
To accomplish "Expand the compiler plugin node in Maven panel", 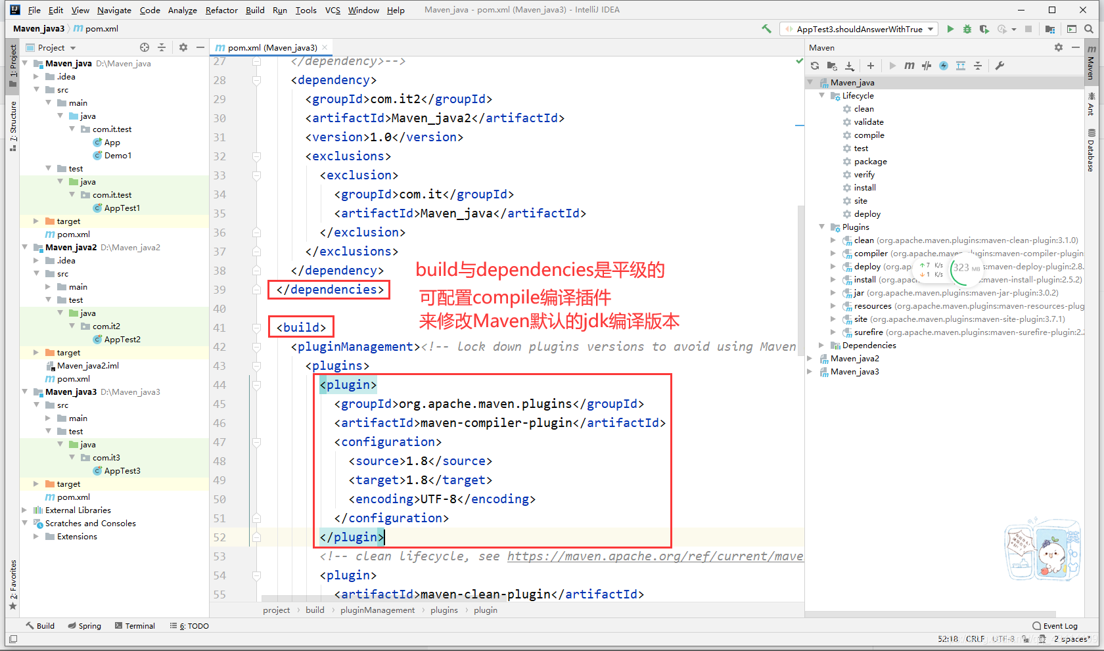I will pyautogui.click(x=833, y=254).
